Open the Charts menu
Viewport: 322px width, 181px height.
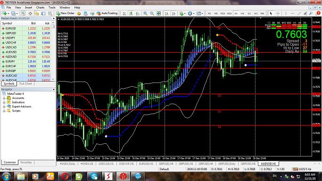point(40,8)
